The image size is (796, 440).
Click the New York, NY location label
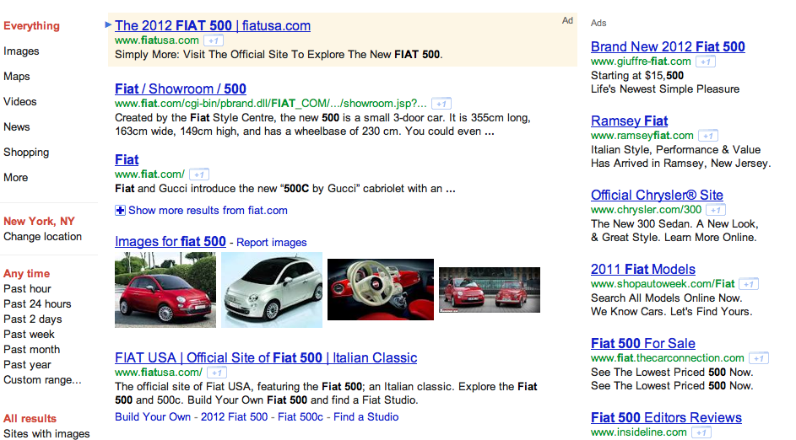click(39, 222)
